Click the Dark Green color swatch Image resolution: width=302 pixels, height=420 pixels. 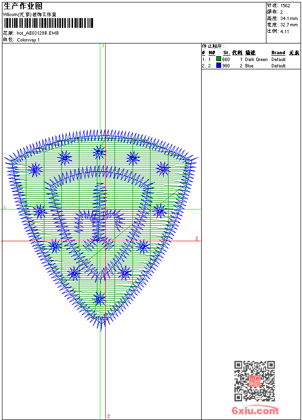pos(219,59)
